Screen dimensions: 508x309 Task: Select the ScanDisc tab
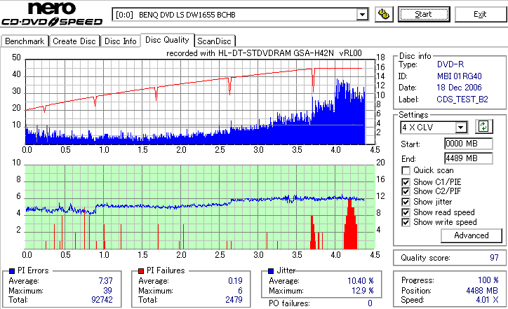point(214,41)
